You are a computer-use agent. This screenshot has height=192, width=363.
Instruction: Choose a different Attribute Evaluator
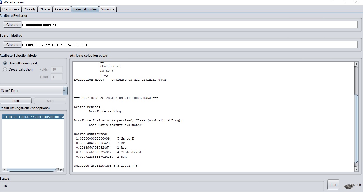click(x=12, y=24)
